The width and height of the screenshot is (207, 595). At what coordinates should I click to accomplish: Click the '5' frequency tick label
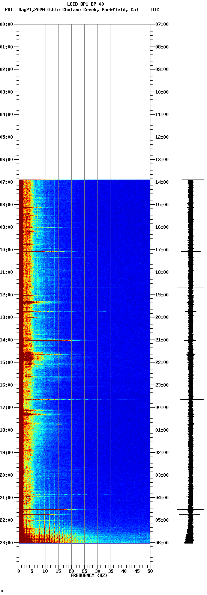click(x=32, y=571)
